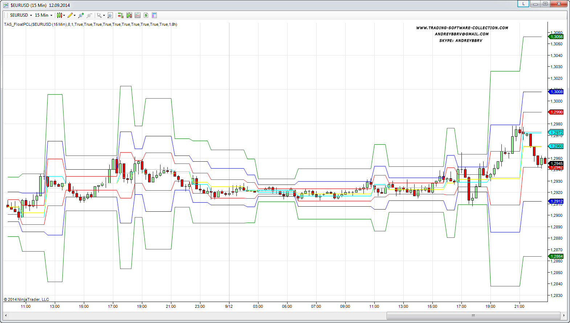The height and width of the screenshot is (323, 570).
Task: Open the data box magnifier icon
Action: [x=110, y=15]
